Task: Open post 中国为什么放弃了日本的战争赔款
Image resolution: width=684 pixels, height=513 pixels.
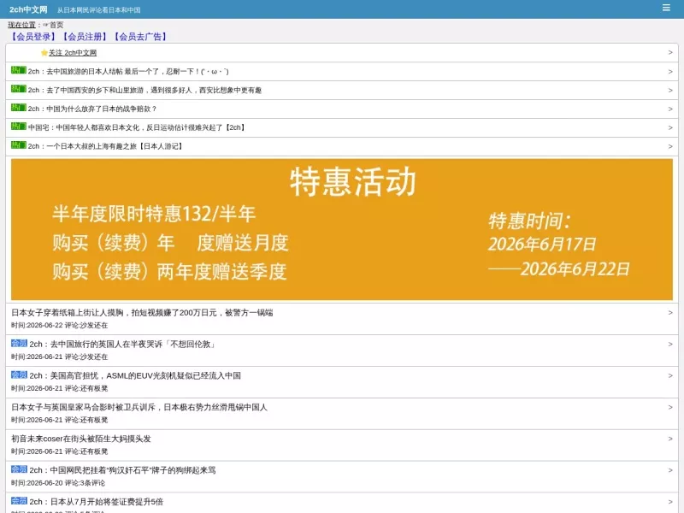Action: point(92,109)
